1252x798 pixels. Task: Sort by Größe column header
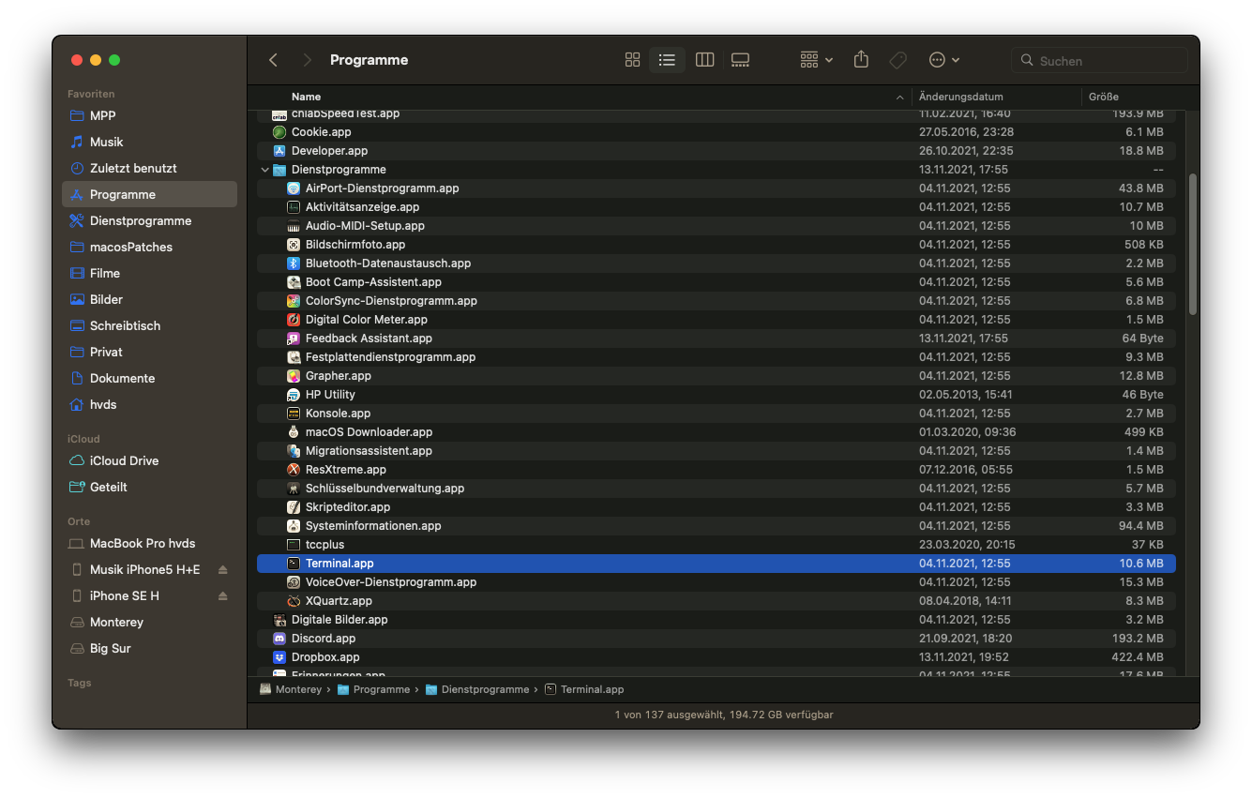click(x=1103, y=97)
